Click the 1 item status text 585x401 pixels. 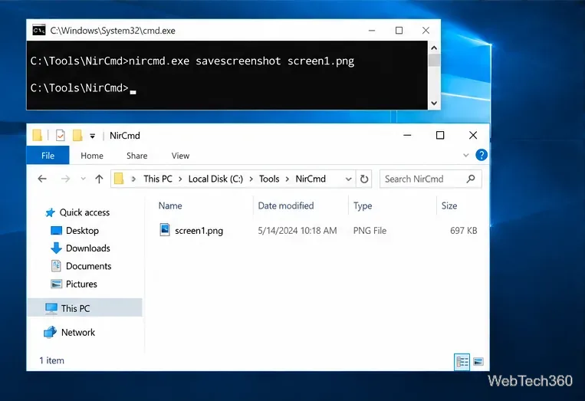(x=51, y=360)
